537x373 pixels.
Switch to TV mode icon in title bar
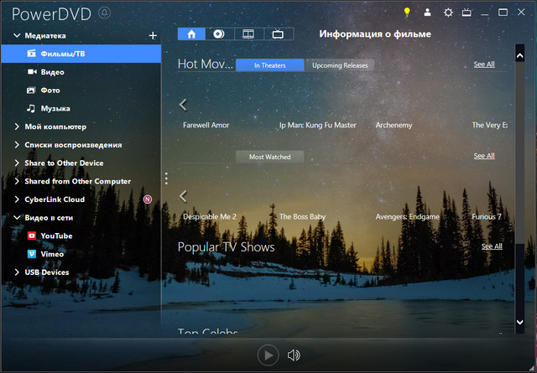(467, 13)
